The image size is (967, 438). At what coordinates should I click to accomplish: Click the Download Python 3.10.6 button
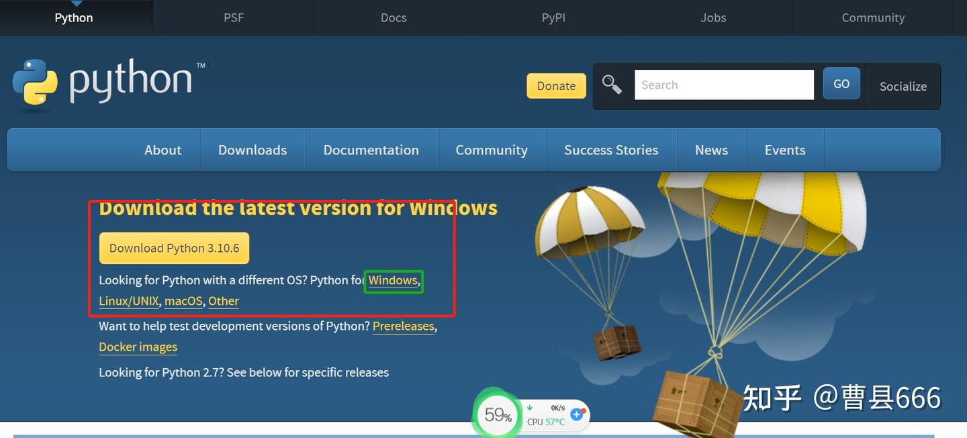point(174,248)
